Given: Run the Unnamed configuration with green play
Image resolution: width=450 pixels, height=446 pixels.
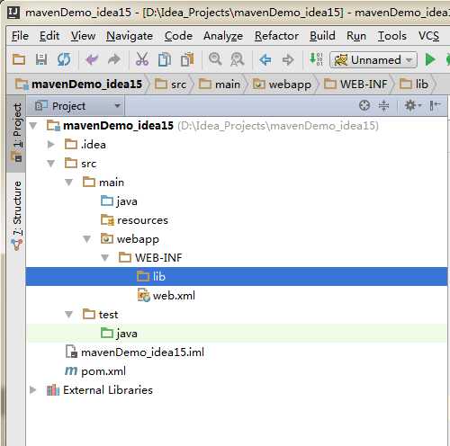Looking at the screenshot, I should click(431, 59).
